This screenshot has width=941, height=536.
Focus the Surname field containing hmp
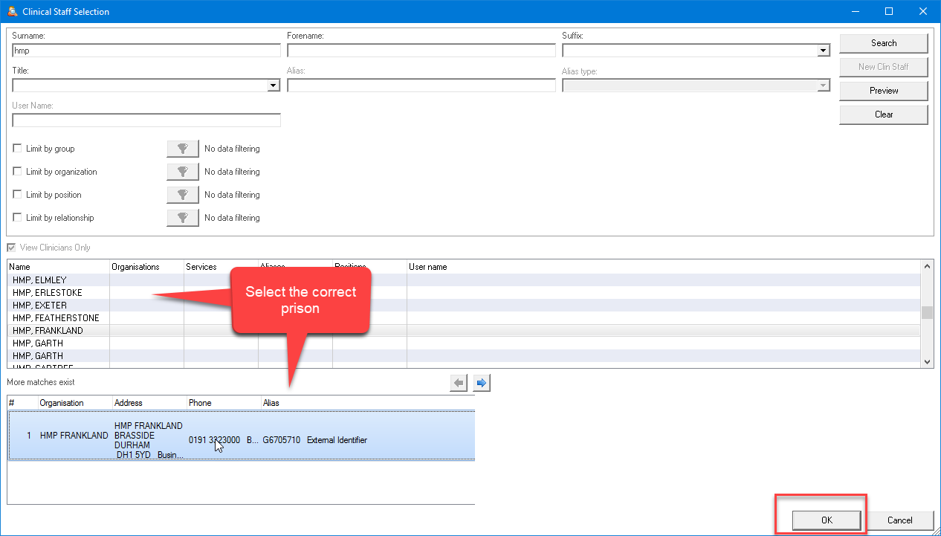(x=146, y=51)
